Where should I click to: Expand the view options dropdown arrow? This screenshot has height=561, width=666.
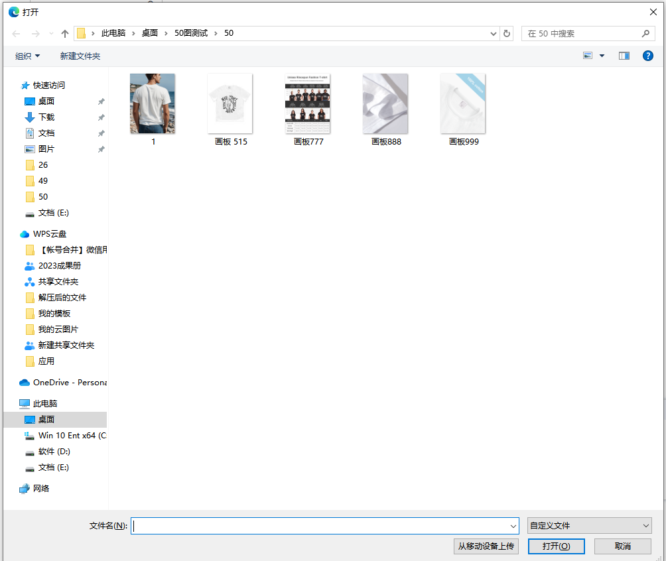pos(602,56)
